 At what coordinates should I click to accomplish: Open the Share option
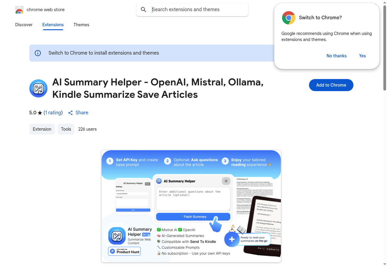pos(78,113)
